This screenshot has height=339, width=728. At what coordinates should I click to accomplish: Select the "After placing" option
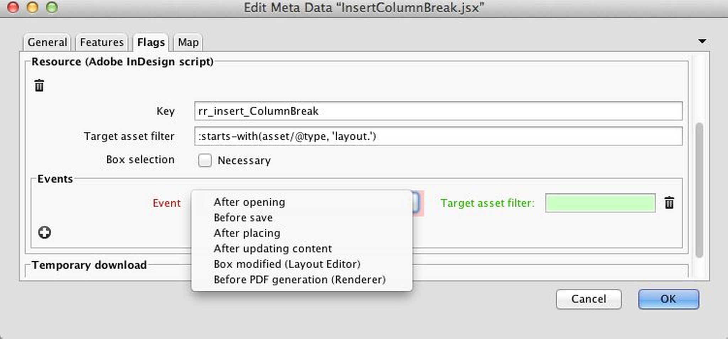pos(246,233)
